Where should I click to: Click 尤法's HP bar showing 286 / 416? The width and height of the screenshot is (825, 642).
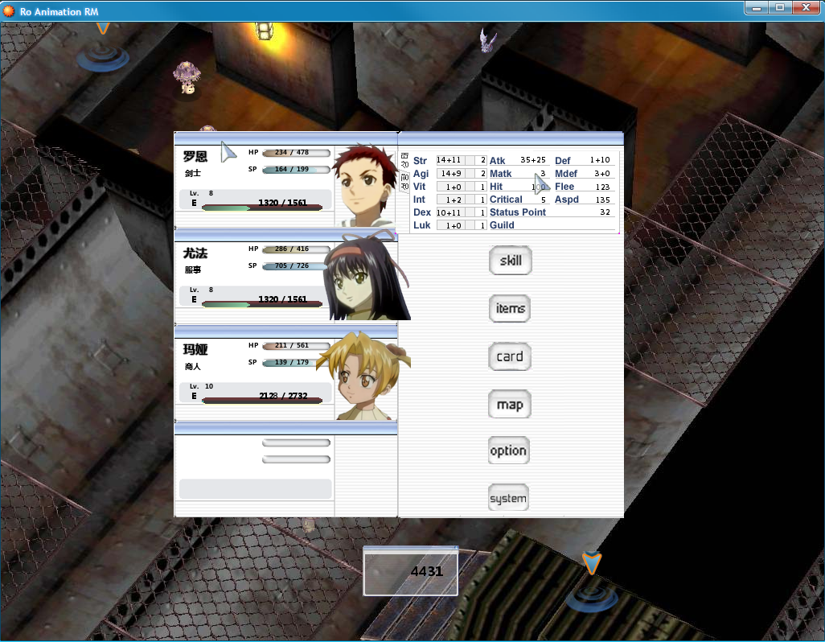pos(296,249)
